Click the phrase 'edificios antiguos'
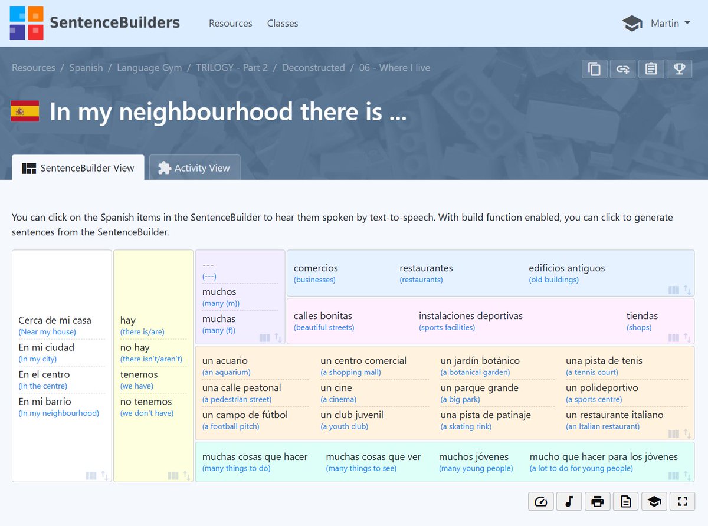The height and width of the screenshot is (526, 708). [x=567, y=268]
